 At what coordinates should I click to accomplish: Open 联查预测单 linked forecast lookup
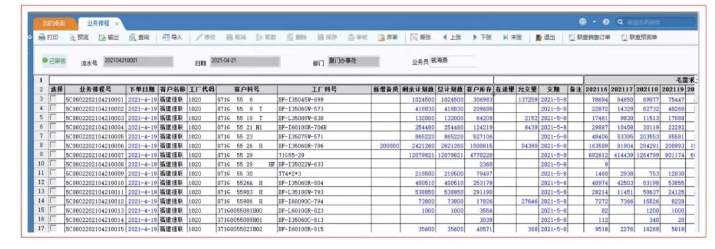coord(640,38)
